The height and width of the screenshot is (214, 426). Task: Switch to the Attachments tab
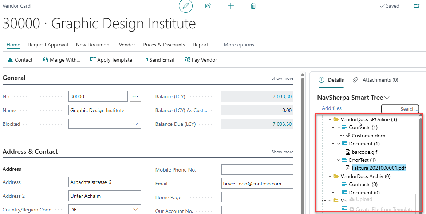[376, 80]
